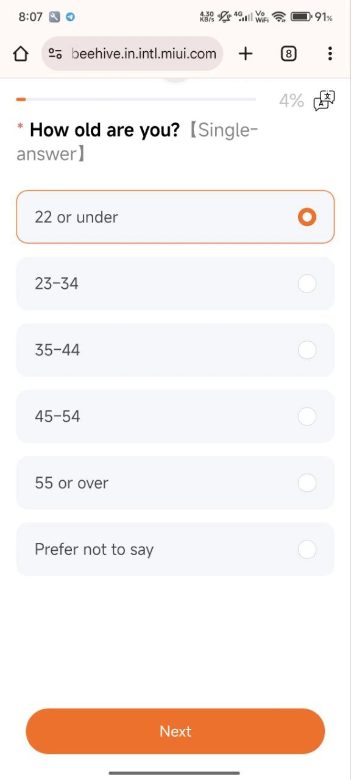Select the 23-34 age option
The image size is (351, 780).
(175, 283)
